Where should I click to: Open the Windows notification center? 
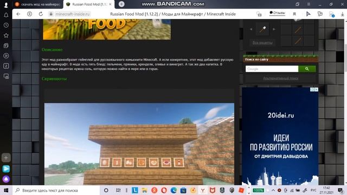coord(341,190)
